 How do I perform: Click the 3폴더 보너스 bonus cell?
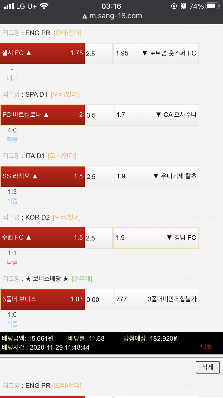click(x=43, y=299)
